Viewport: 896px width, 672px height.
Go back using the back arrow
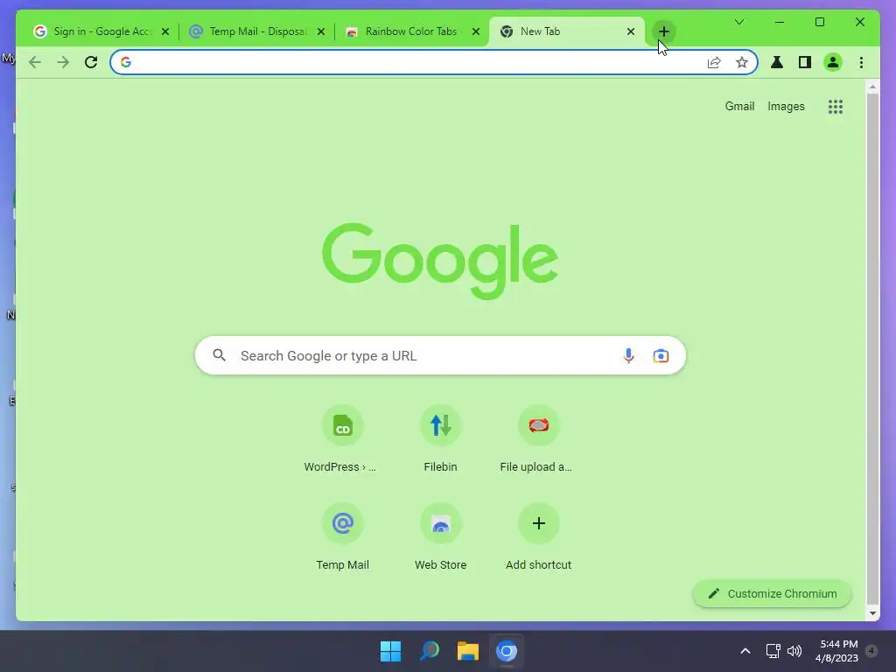[x=35, y=62]
